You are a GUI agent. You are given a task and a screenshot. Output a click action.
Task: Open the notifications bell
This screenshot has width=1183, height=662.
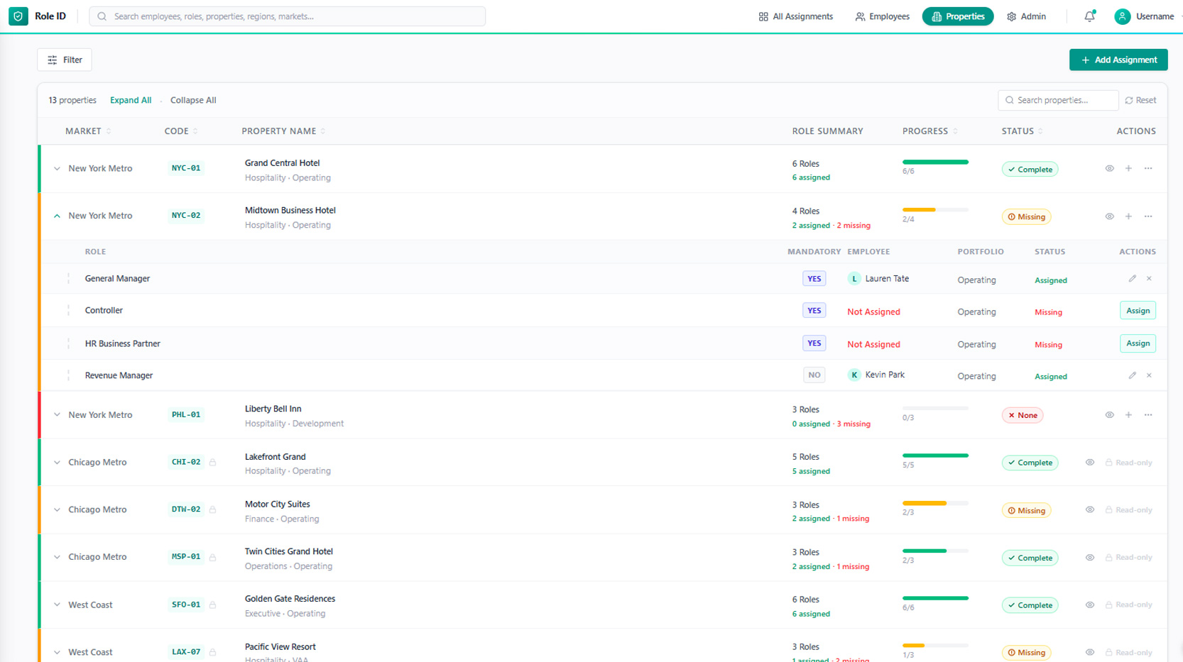[x=1089, y=16]
